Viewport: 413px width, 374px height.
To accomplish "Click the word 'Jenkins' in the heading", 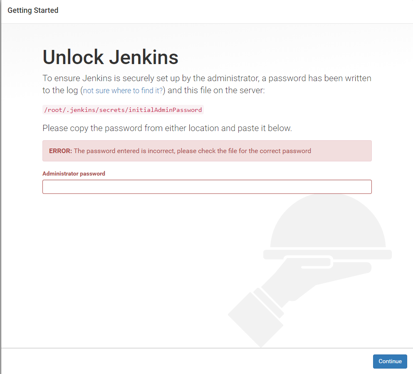I will tap(143, 57).
